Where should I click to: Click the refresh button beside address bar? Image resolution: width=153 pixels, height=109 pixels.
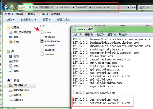[133, 7]
